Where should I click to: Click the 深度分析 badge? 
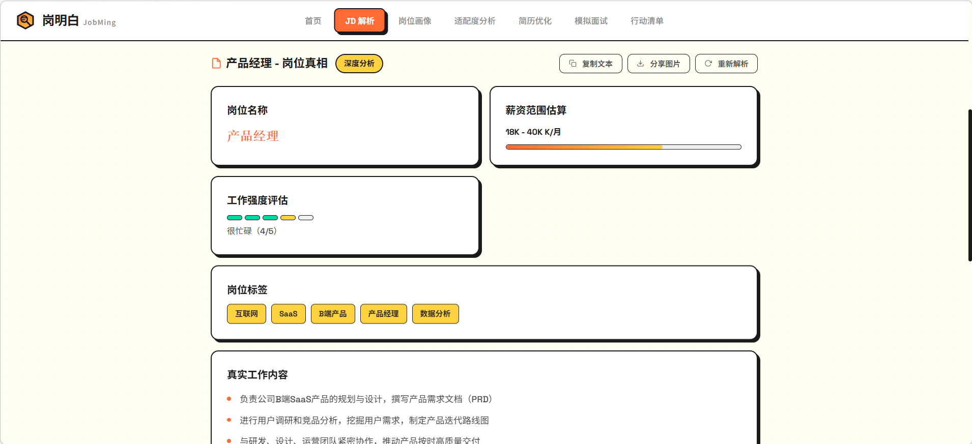pos(359,64)
